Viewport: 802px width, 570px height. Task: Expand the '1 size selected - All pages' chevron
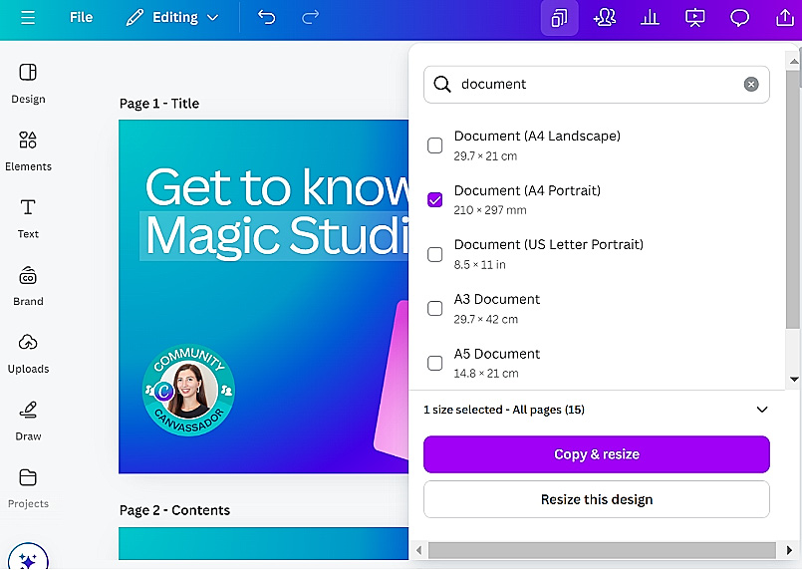pos(761,410)
